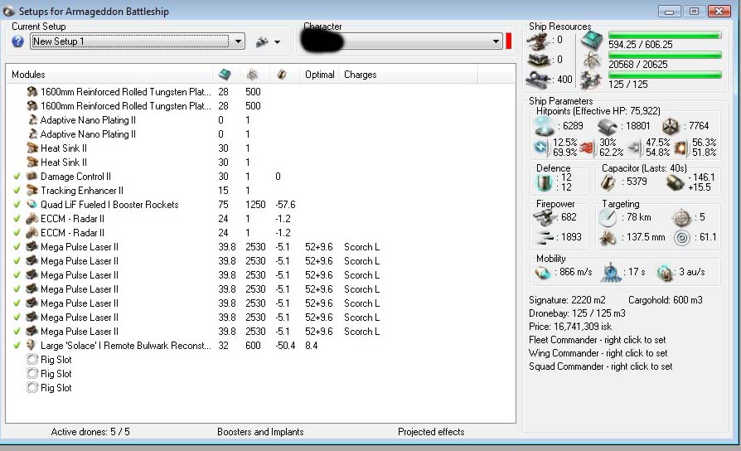741x451 pixels.
Task: Click capacitor capacity icon showing 5379
Action: click(x=608, y=182)
